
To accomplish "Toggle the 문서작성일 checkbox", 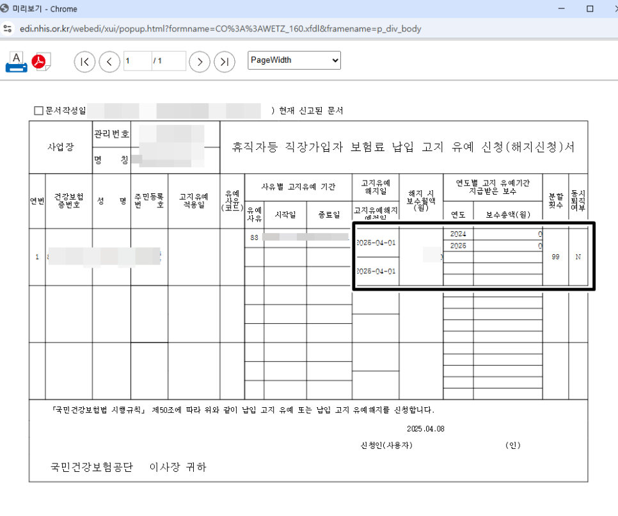I will [x=38, y=111].
